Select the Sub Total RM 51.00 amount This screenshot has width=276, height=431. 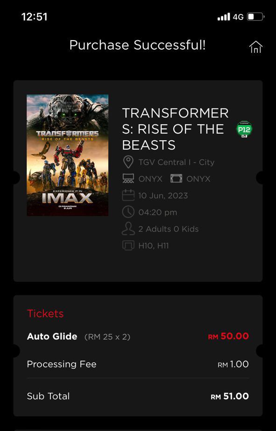(229, 396)
